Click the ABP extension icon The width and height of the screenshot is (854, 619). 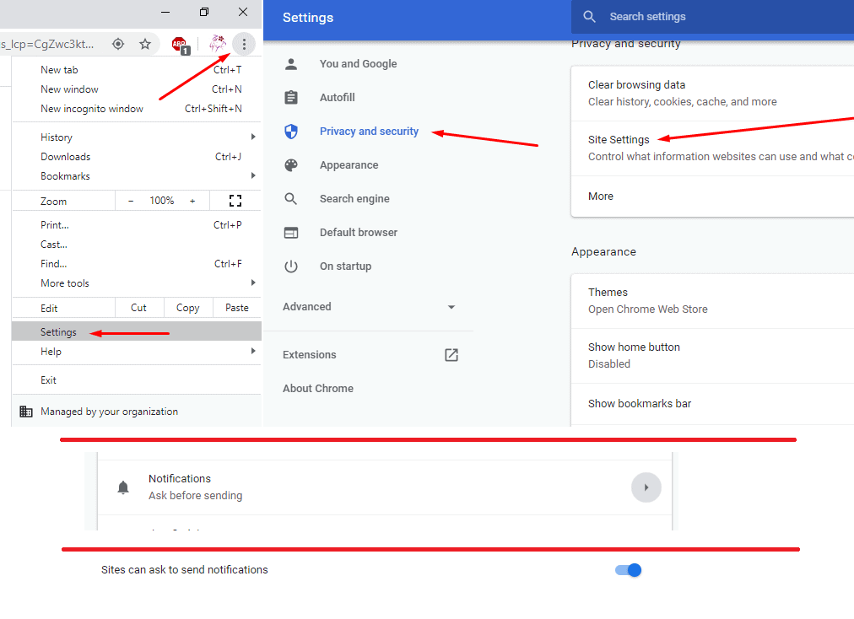click(179, 45)
